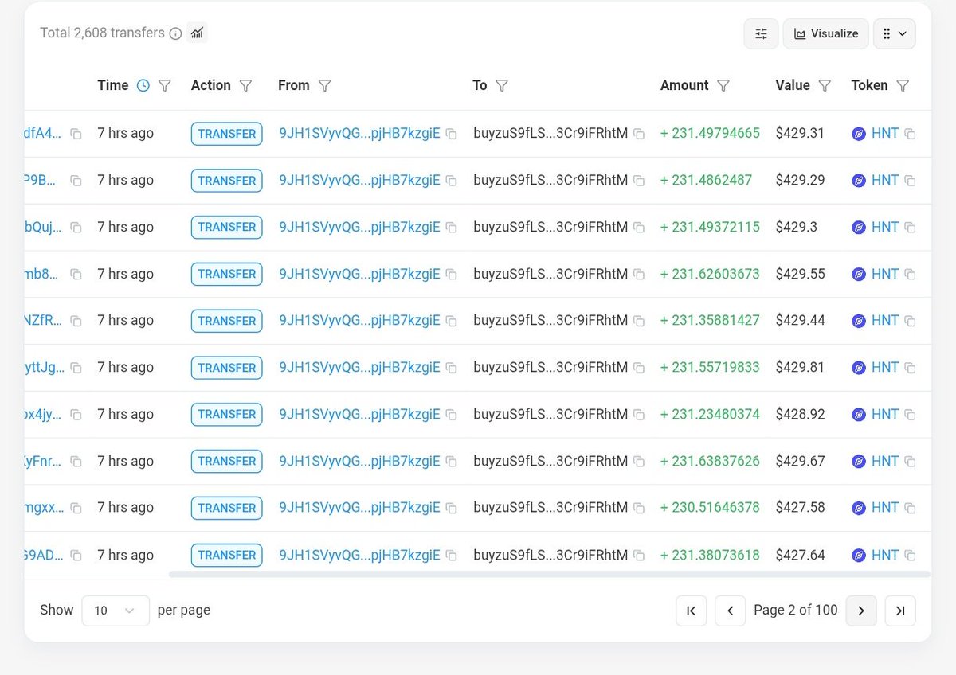
Task: Filter by the Value column
Action: pyautogui.click(x=825, y=85)
